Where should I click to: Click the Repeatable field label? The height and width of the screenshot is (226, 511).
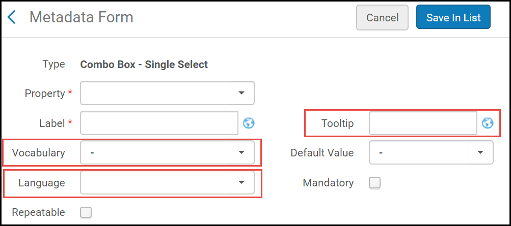pyautogui.click(x=39, y=212)
